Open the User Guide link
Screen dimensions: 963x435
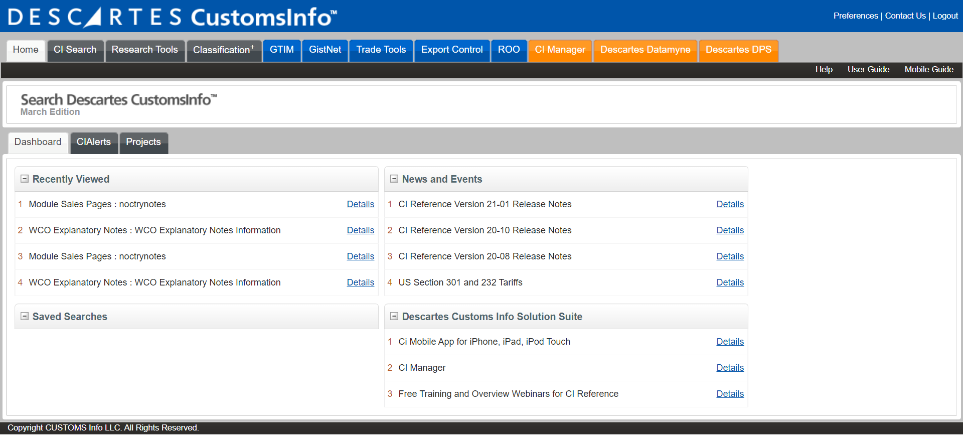pyautogui.click(x=869, y=69)
